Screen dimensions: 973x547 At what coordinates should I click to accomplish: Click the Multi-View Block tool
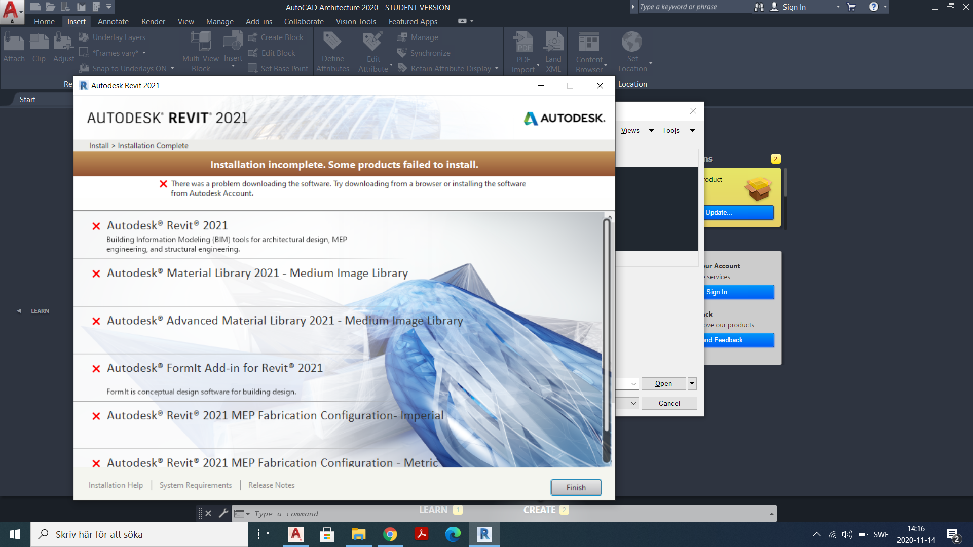tap(201, 52)
